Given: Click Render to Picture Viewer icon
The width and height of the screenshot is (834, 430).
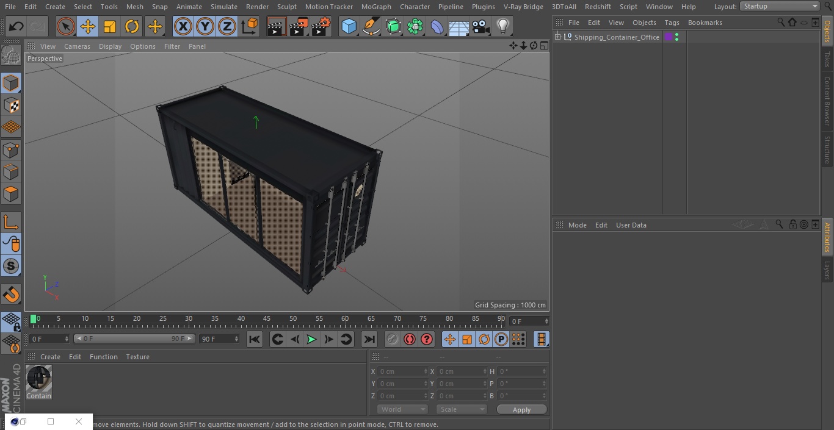Looking at the screenshot, I should [299, 26].
